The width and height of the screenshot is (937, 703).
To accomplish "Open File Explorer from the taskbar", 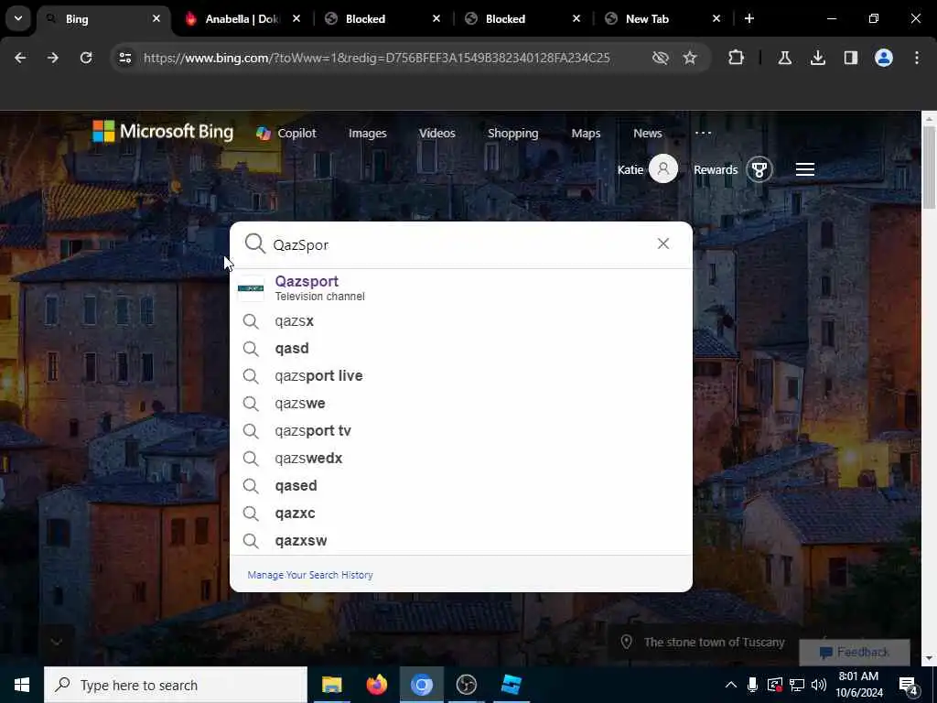I will click(x=331, y=685).
